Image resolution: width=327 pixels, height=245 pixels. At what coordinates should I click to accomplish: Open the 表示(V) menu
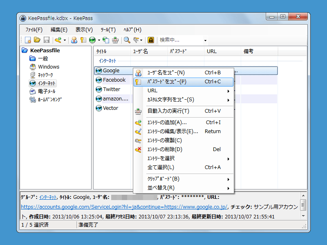coord(84,30)
